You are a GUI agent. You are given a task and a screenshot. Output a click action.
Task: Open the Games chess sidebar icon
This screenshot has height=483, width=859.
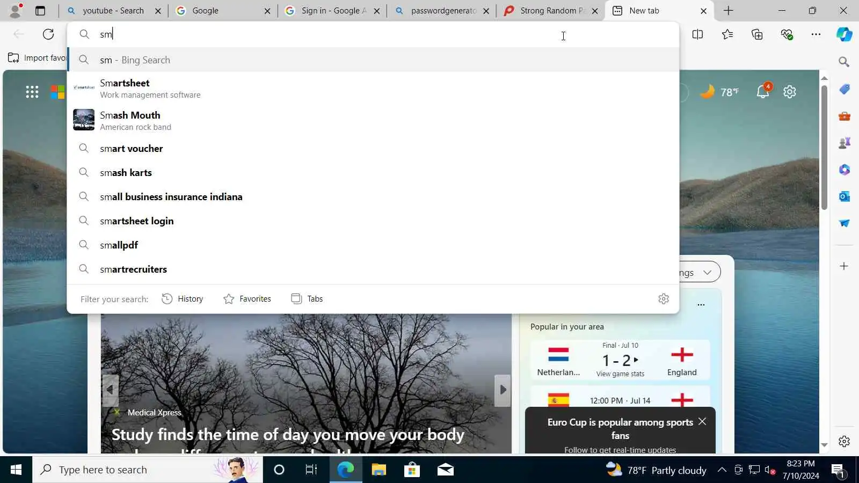[844, 143]
